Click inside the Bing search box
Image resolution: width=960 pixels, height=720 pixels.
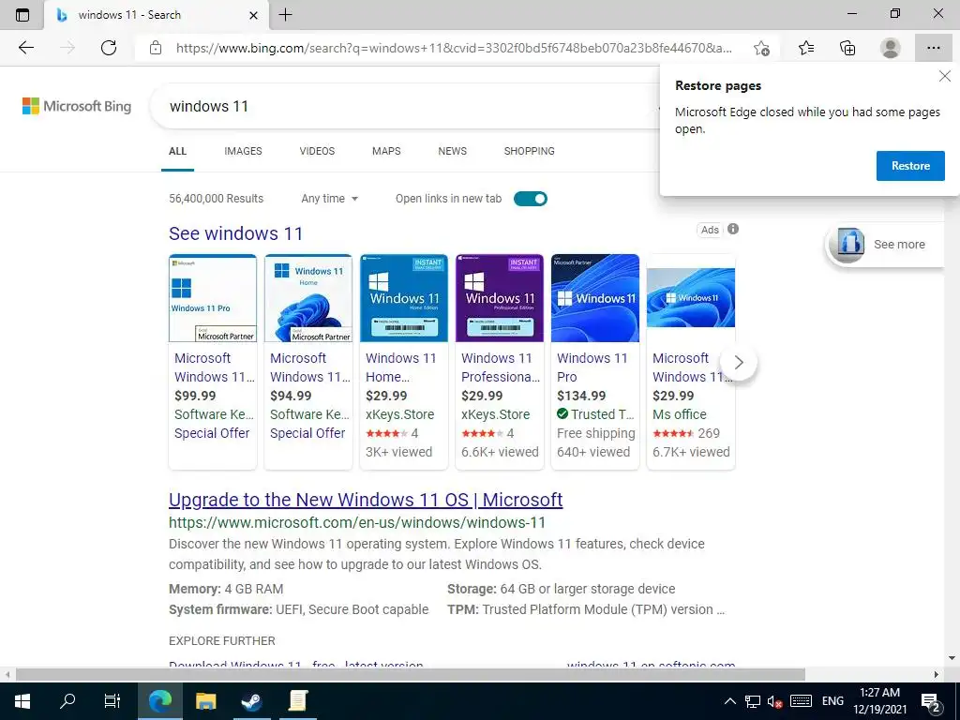404,106
